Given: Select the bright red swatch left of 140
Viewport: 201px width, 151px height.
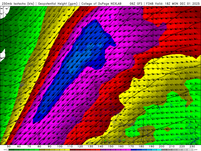Looking at the screenshot, I should (98, 150).
